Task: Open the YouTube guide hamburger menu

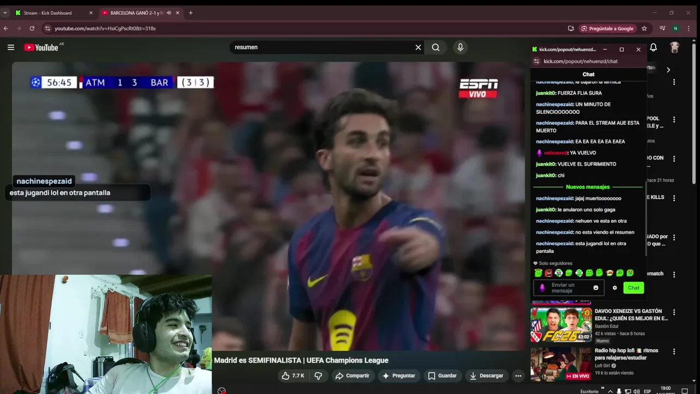Action: 11,48
